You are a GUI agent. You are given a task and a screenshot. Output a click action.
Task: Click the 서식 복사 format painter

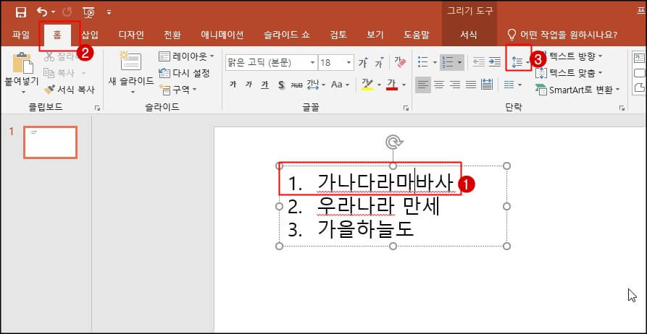[x=70, y=89]
